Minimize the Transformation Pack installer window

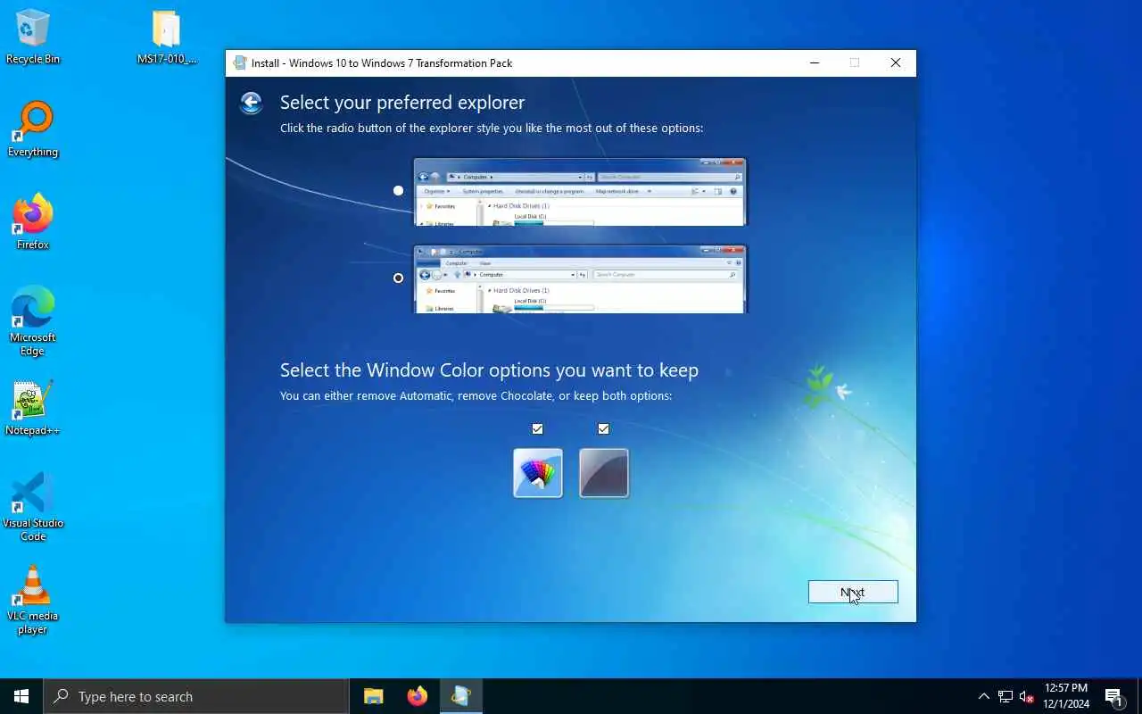click(815, 62)
